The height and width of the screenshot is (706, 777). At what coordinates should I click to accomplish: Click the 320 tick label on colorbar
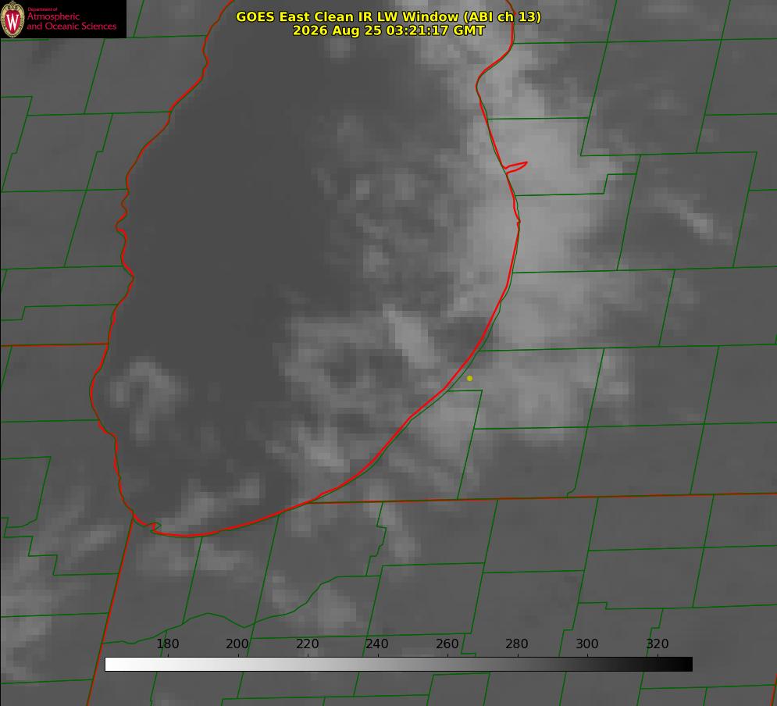coord(658,644)
